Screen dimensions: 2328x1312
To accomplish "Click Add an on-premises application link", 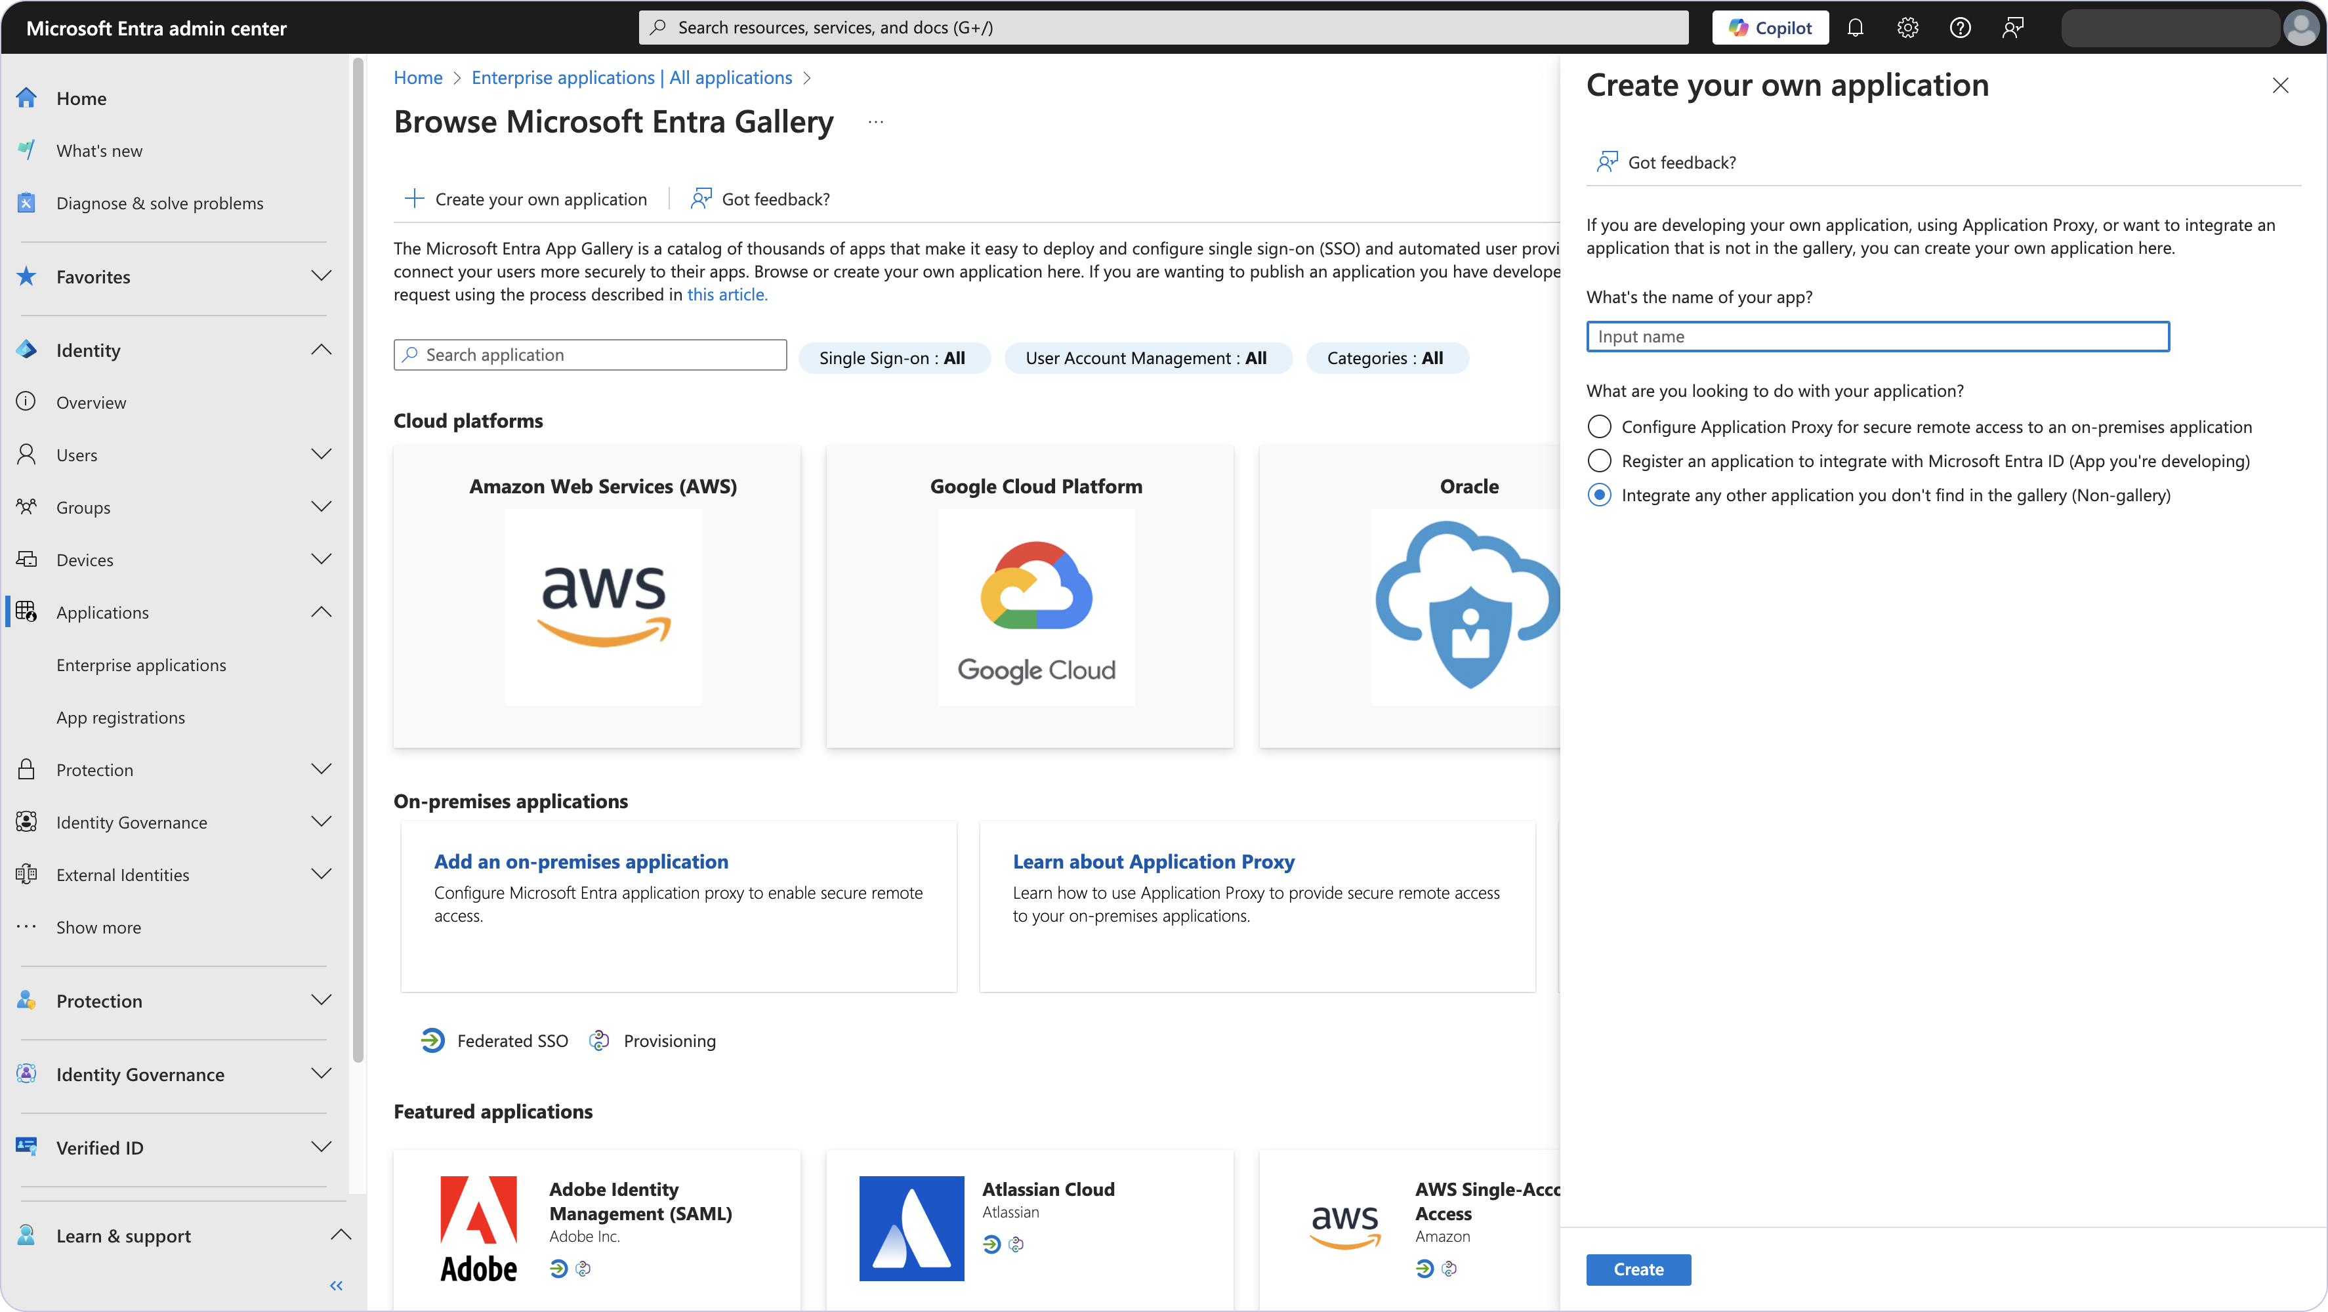I will 581,861.
